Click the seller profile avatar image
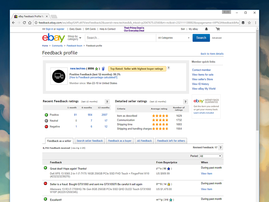269x202 pixels. coord(58,76)
